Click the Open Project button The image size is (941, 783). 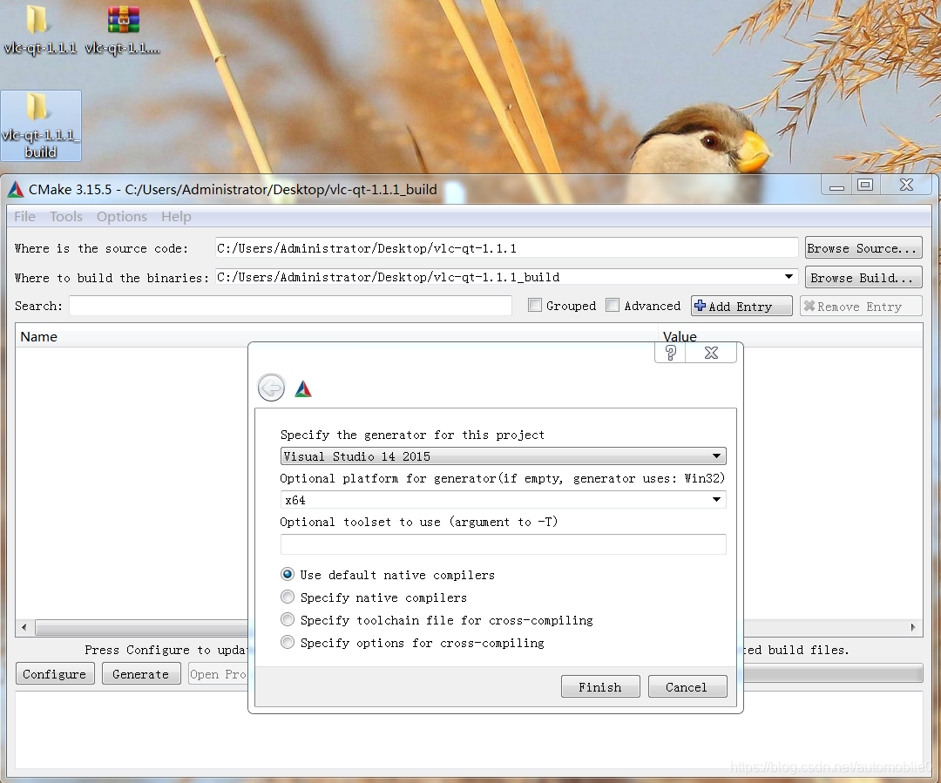point(219,674)
